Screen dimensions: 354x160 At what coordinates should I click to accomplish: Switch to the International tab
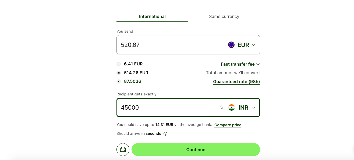click(152, 17)
